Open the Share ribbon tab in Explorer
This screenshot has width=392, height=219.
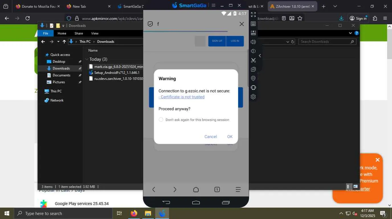(79, 33)
